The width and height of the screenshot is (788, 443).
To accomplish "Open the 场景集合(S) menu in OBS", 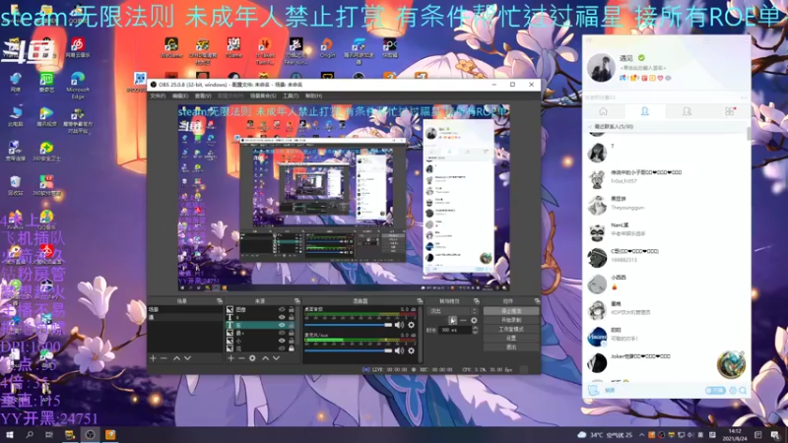I will click(x=263, y=95).
